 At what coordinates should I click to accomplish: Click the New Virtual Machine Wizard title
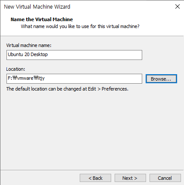[37, 7]
